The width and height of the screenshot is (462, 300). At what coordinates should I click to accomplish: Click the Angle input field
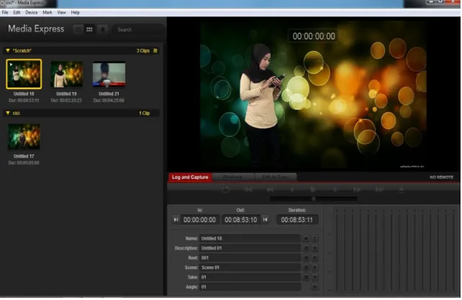pos(250,288)
